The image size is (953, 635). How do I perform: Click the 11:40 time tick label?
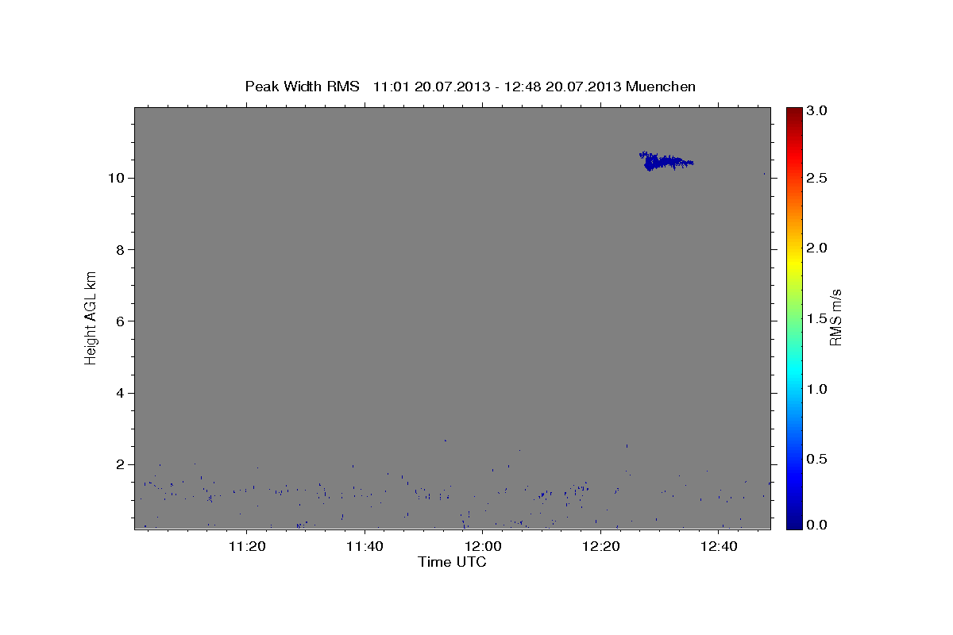(365, 547)
